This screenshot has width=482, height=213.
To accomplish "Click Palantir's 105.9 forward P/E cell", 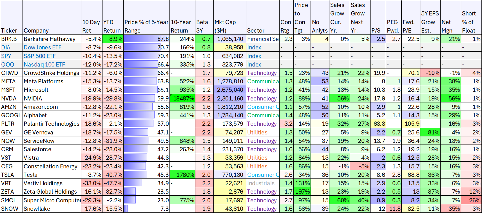I will pos(411,123).
